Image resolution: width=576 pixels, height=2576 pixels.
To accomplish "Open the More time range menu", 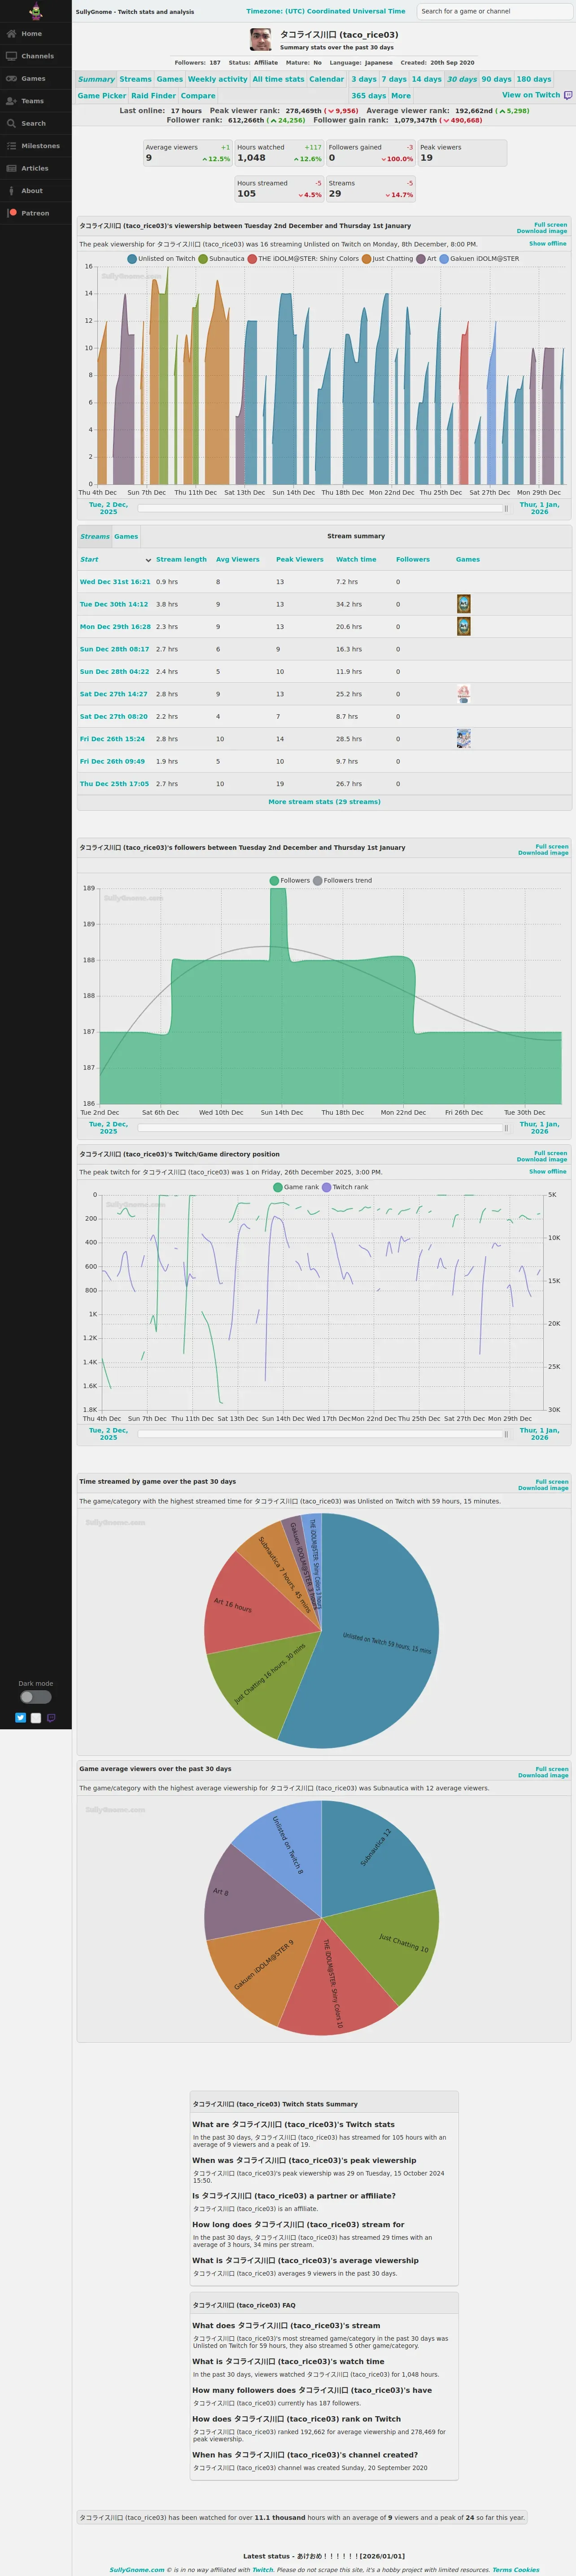I will [x=401, y=96].
